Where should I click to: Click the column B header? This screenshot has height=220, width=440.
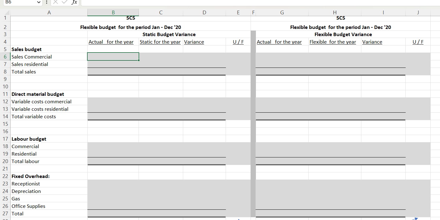tap(113, 12)
